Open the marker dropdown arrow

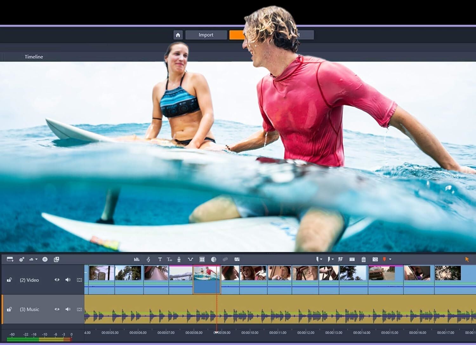[390, 259]
